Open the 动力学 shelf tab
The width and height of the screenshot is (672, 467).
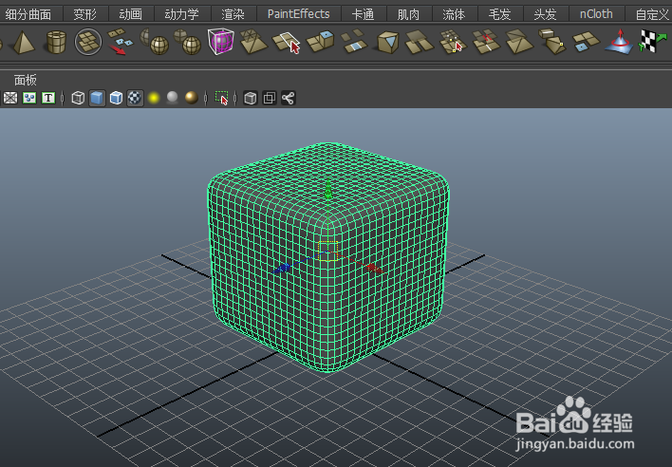[x=181, y=14]
